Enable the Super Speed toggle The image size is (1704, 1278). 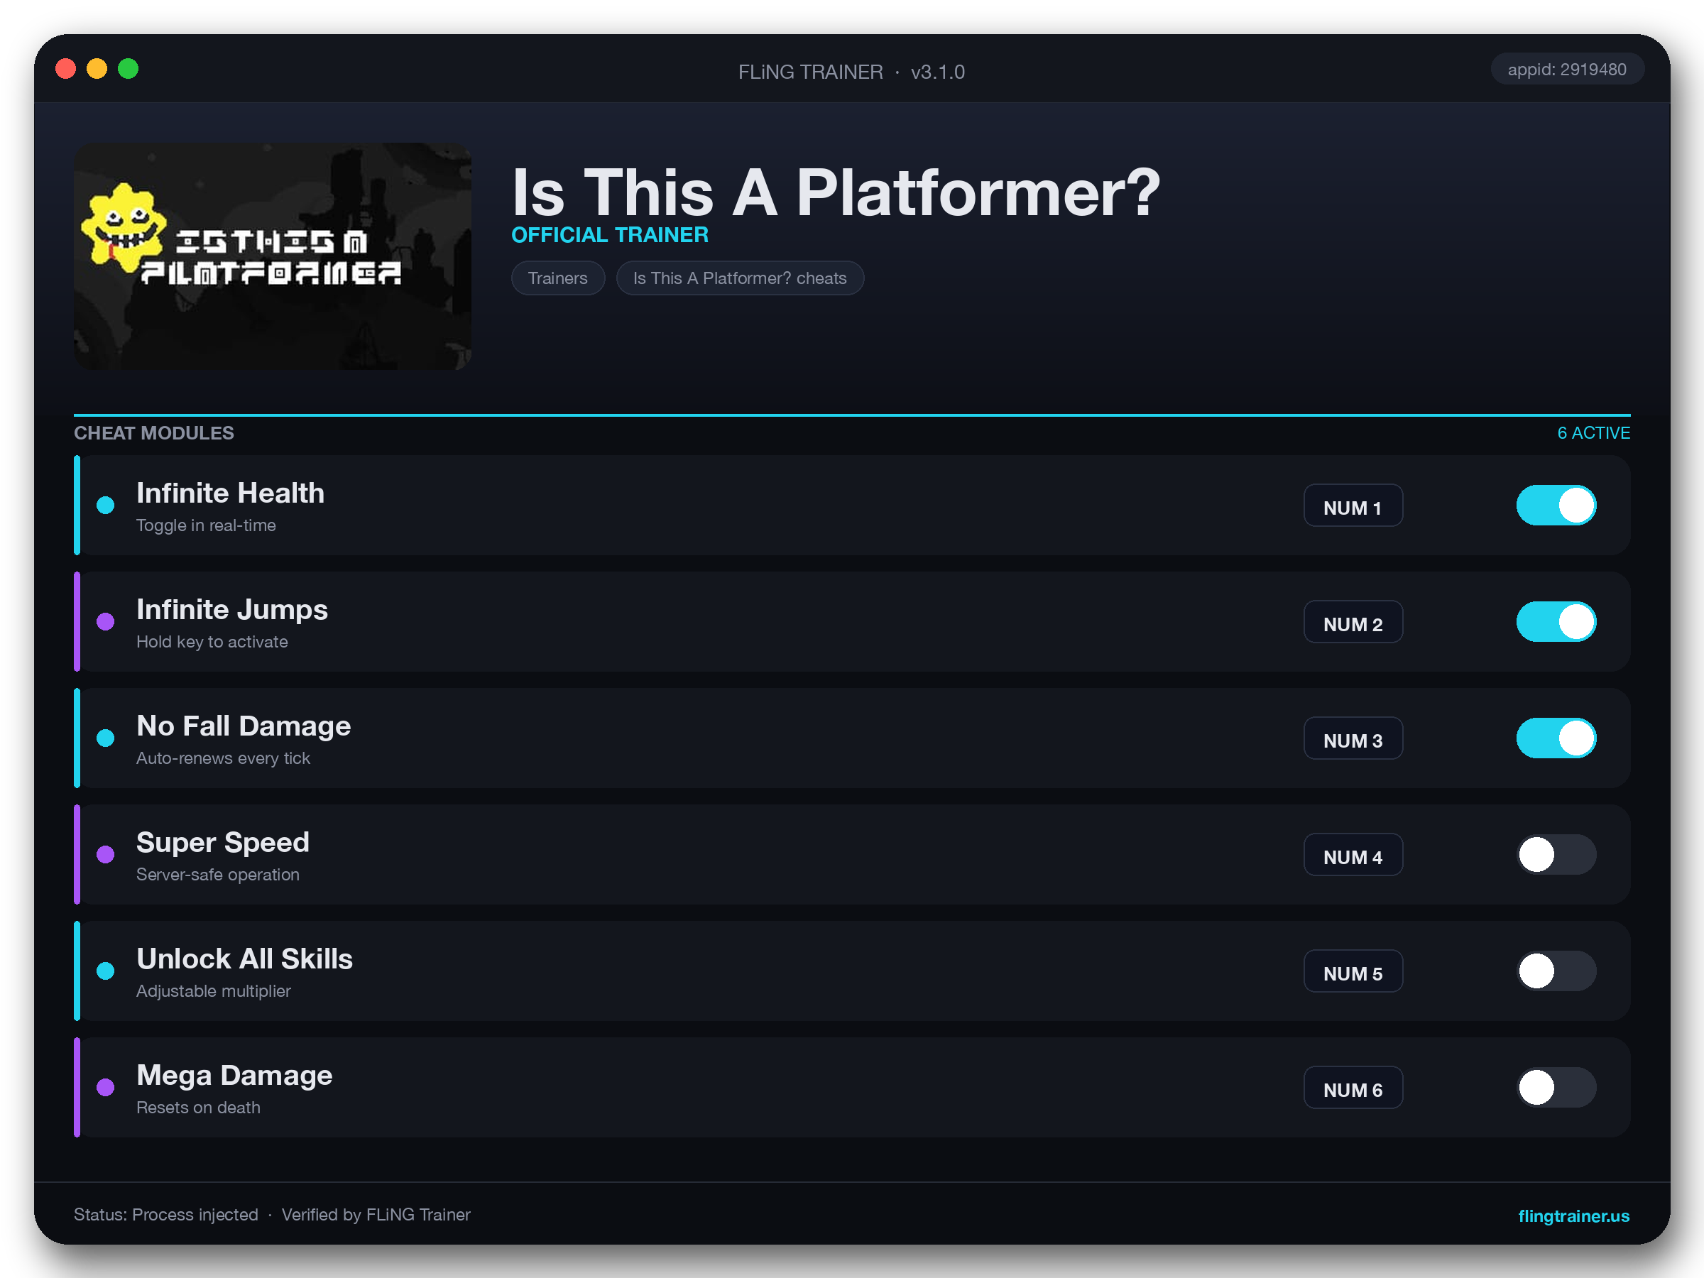[x=1556, y=854]
